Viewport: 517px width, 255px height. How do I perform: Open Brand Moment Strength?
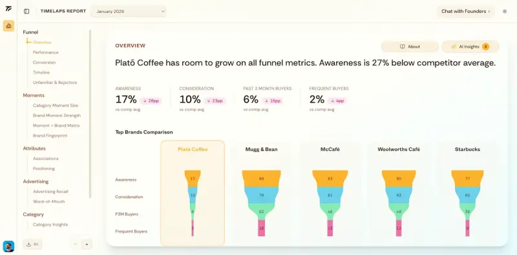[x=57, y=116]
